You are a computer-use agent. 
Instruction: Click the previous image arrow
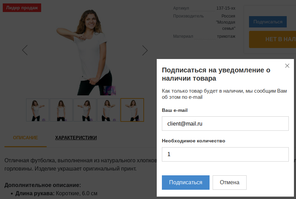coord(25,50)
